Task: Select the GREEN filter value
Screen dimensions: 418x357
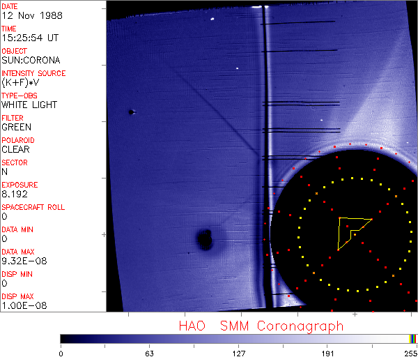Action: coord(17,128)
